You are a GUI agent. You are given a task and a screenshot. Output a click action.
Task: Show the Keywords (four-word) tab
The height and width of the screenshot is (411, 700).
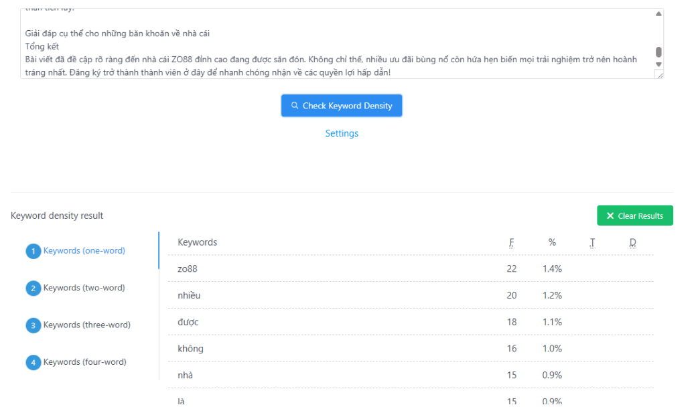[x=84, y=362]
